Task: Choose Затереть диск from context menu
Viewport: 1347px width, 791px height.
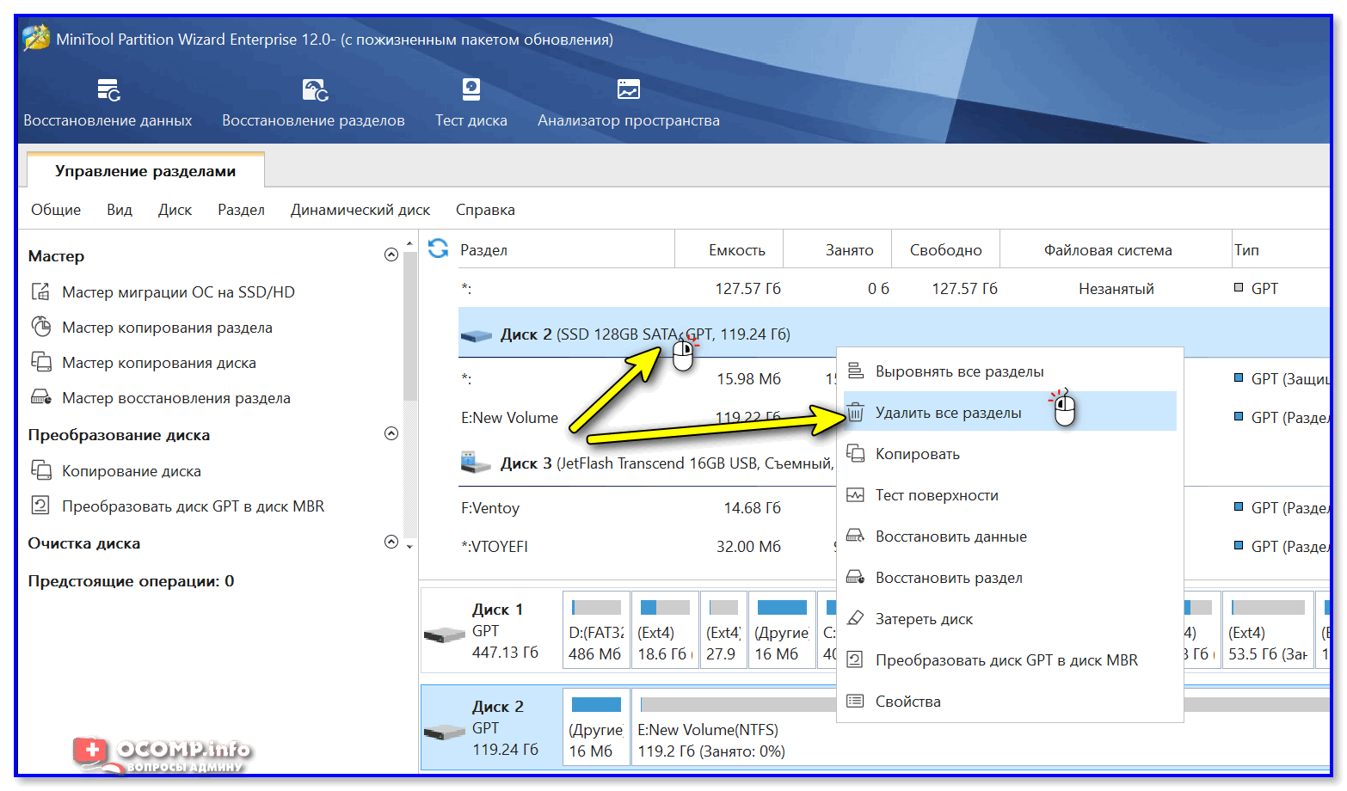Action: [1010, 618]
